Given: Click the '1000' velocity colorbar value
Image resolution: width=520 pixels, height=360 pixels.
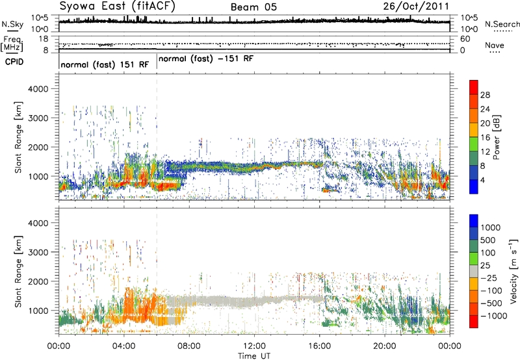Looking at the screenshot, I should [490, 227].
